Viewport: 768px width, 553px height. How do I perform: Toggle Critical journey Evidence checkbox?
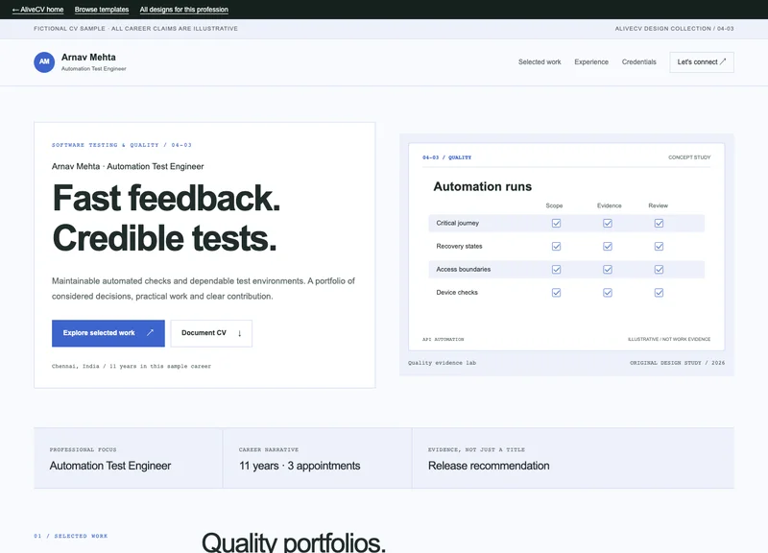pyautogui.click(x=608, y=224)
